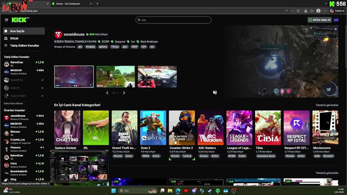Click the lower Tümünü görüntüle link
Image resolution: width=347 pixels, height=195 pixels.
[x=327, y=173]
